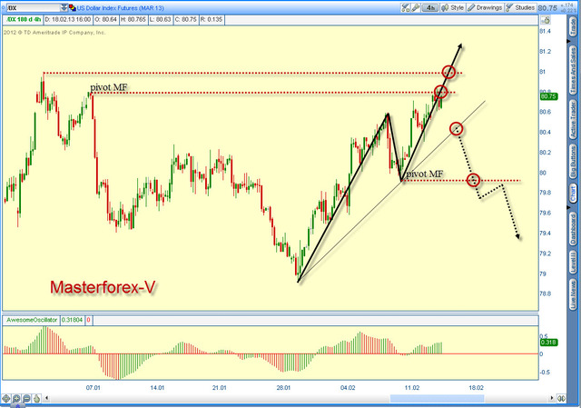
Task: Click the wrench chart settings icon
Action: pyautogui.click(x=416, y=7)
